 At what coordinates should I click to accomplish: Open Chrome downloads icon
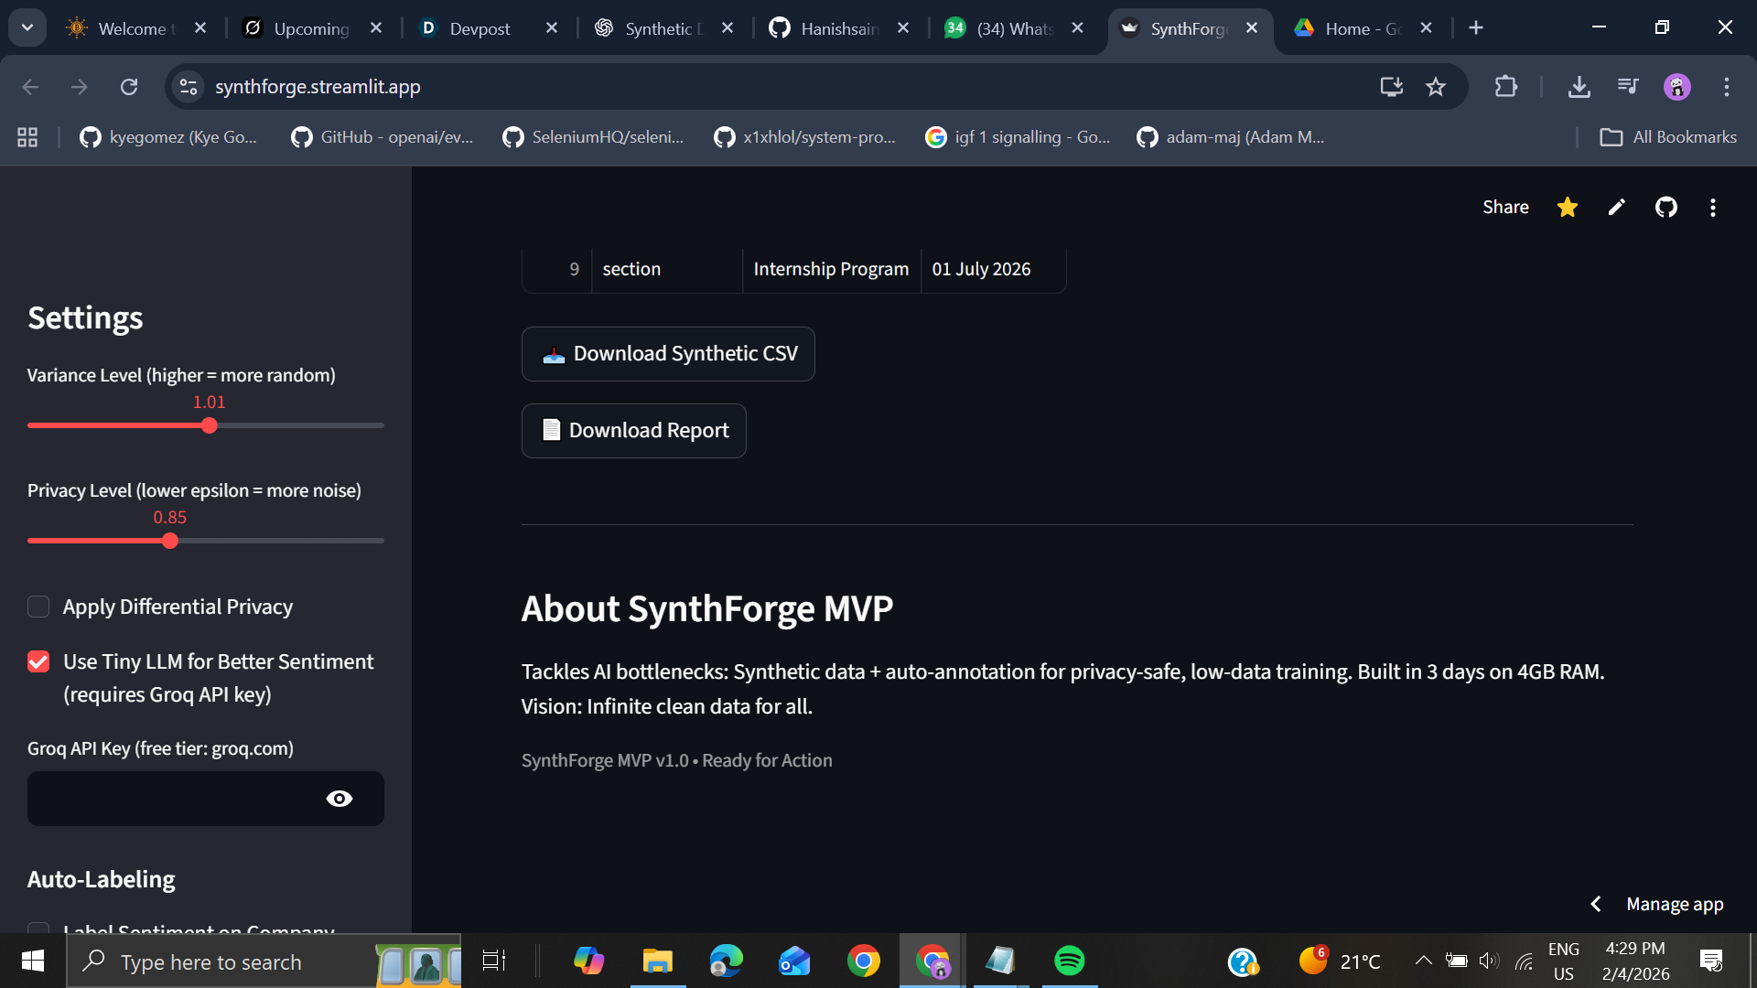pyautogui.click(x=1579, y=87)
